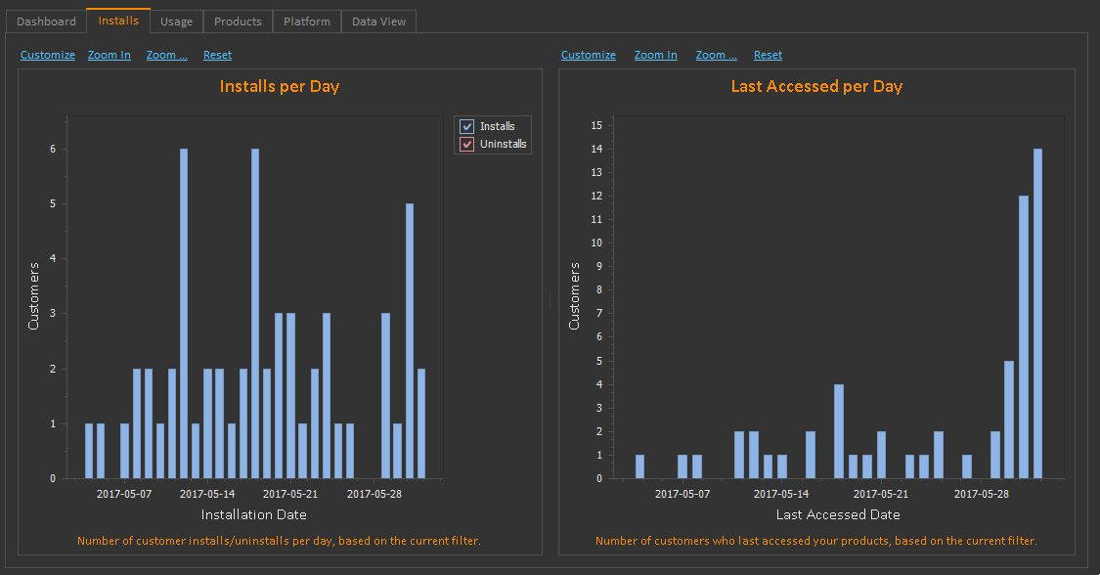Click the Customers axis title on Installs chart

[33, 296]
